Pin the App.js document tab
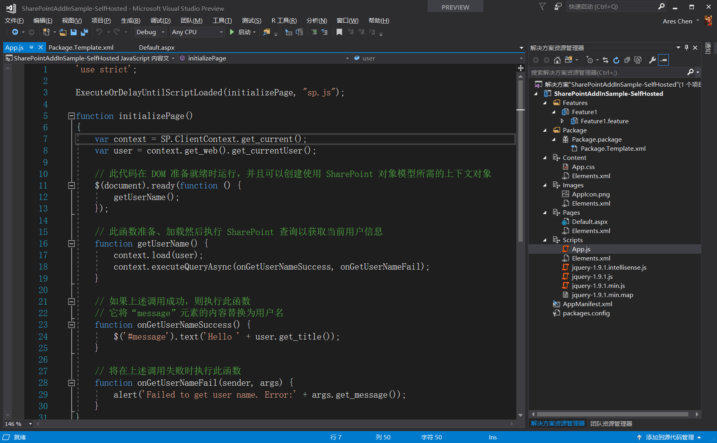 (31, 47)
